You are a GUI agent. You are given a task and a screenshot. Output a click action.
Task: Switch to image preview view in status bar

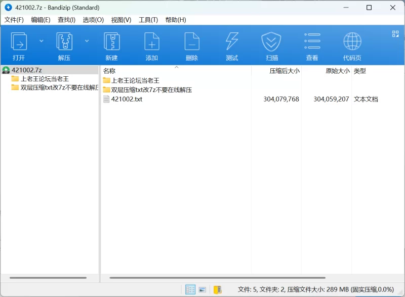202,289
